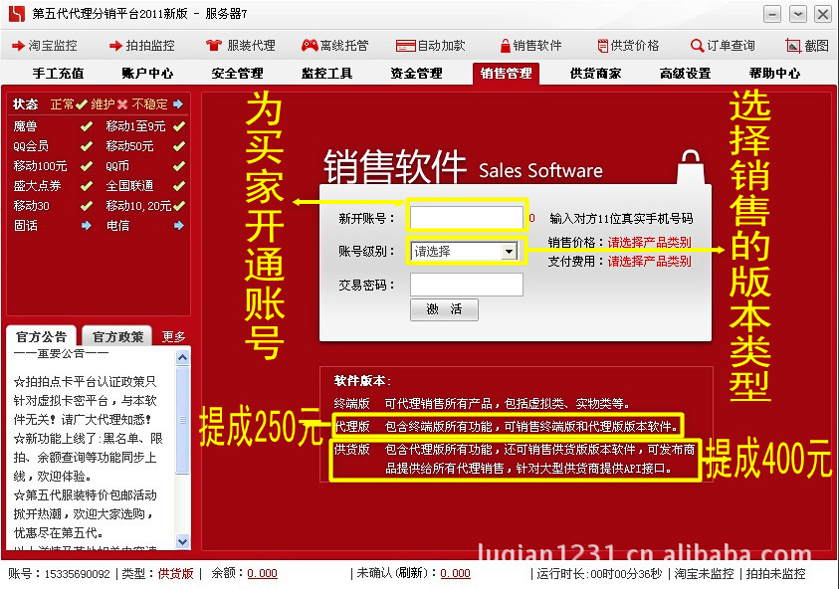Click the 自动加款 card icon

click(405, 46)
